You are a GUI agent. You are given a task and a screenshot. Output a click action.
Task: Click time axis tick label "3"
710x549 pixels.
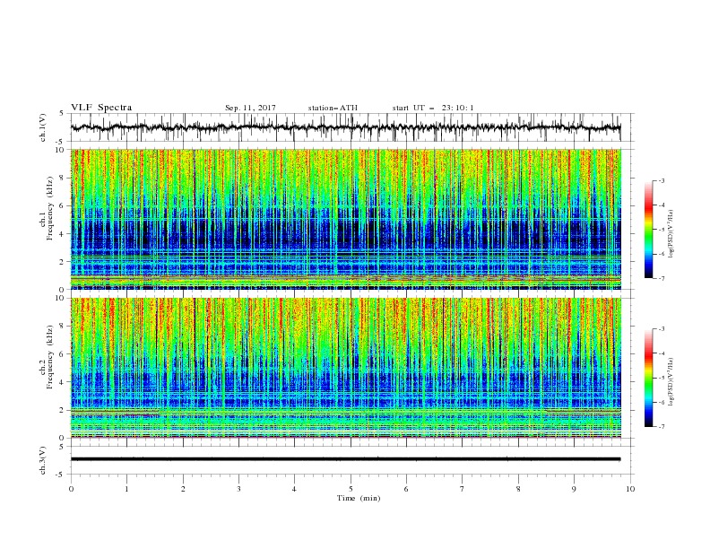pyautogui.click(x=238, y=489)
